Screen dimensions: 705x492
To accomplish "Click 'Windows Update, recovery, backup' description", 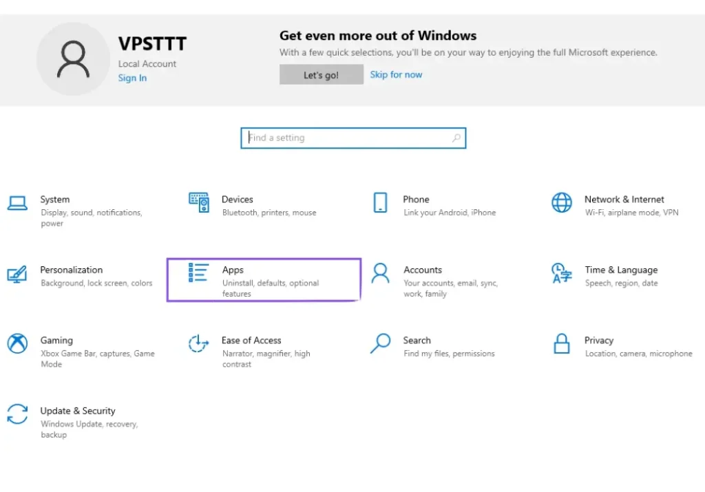I will pos(90,429).
